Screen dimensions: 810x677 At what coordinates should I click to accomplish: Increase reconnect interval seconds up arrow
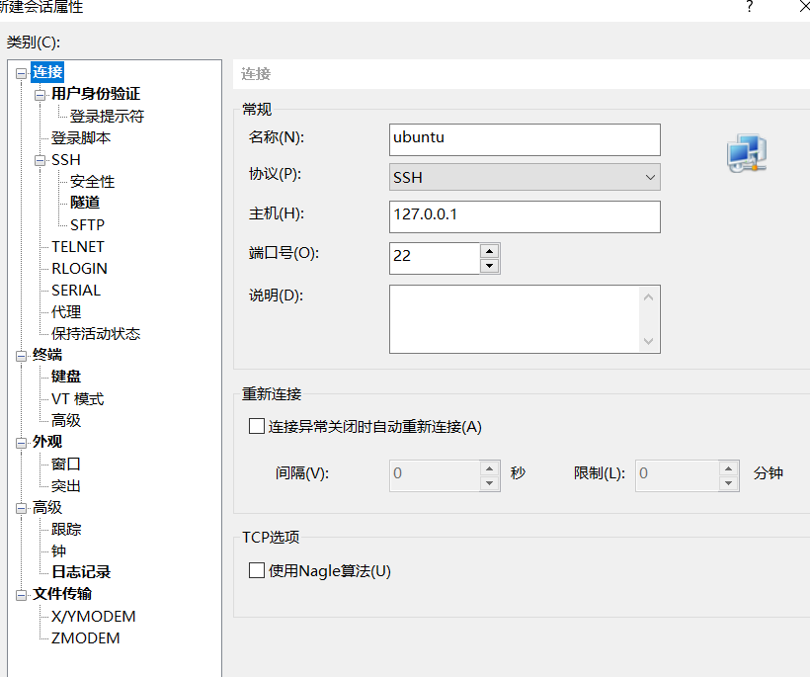489,468
